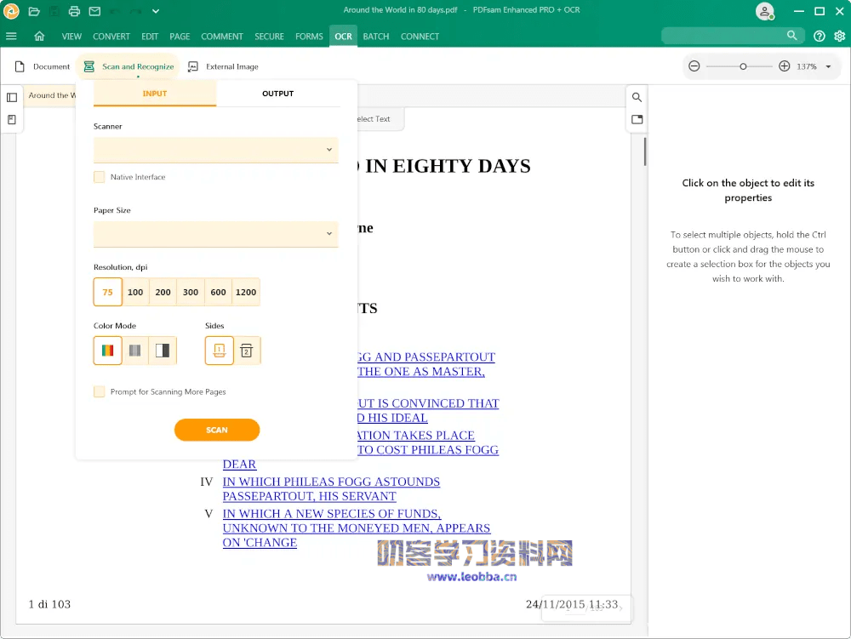
Task: Click the External Image icon
Action: click(x=193, y=66)
